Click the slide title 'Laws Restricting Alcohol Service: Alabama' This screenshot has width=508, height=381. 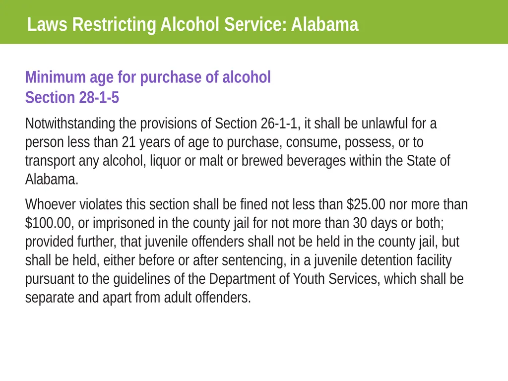193,25
